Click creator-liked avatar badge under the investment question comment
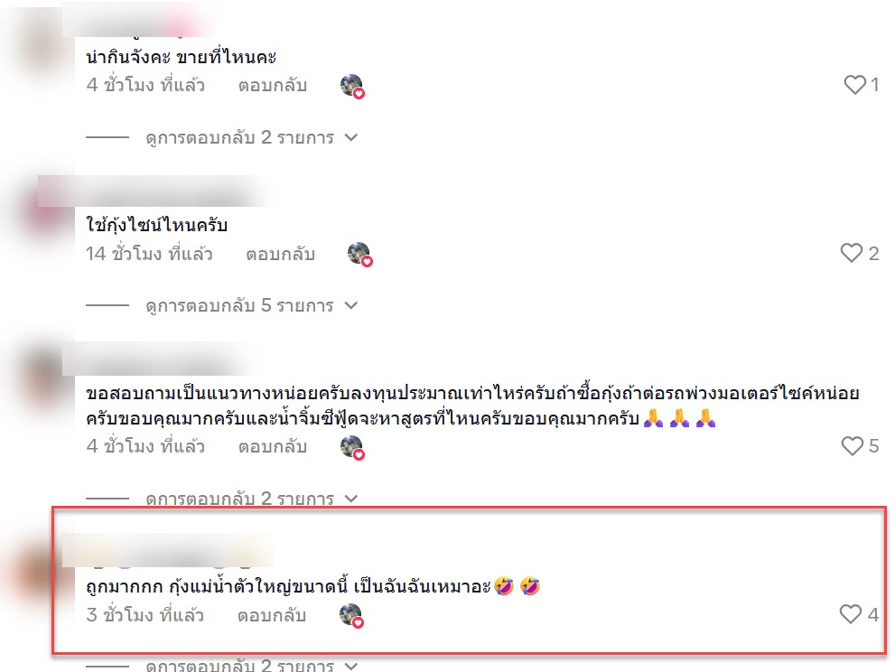This screenshot has width=895, height=672. (x=353, y=448)
